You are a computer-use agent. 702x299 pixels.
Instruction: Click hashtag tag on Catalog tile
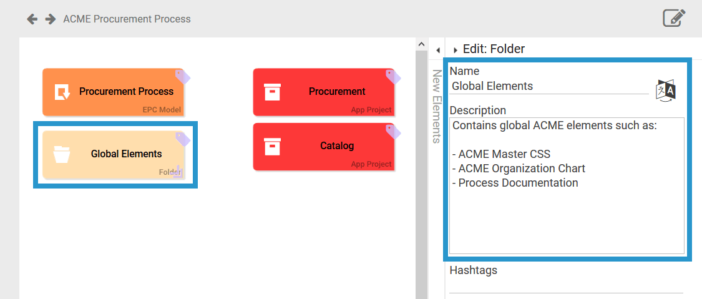(393, 130)
